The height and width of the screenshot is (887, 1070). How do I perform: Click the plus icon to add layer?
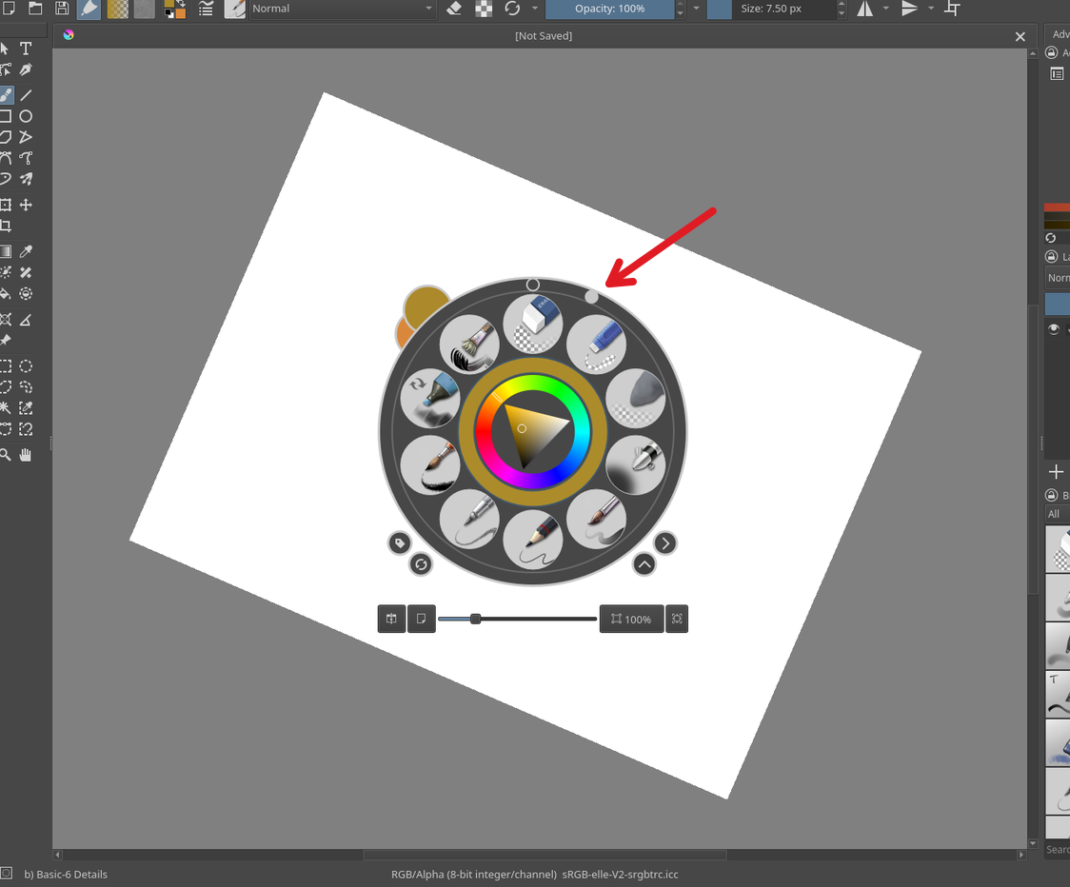(1056, 471)
